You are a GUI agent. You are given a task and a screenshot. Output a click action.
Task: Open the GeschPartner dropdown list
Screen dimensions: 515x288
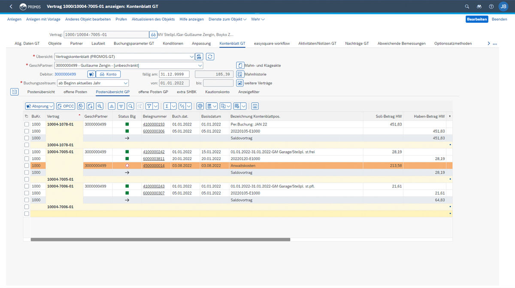200,66
